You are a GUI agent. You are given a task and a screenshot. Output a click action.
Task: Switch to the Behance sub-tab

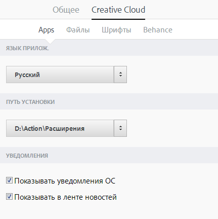(x=158, y=30)
